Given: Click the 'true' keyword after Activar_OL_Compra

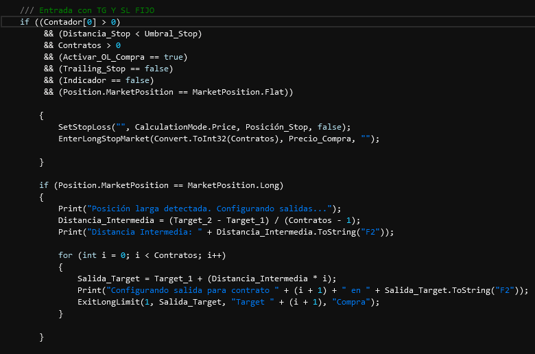Looking at the screenshot, I should coord(174,57).
